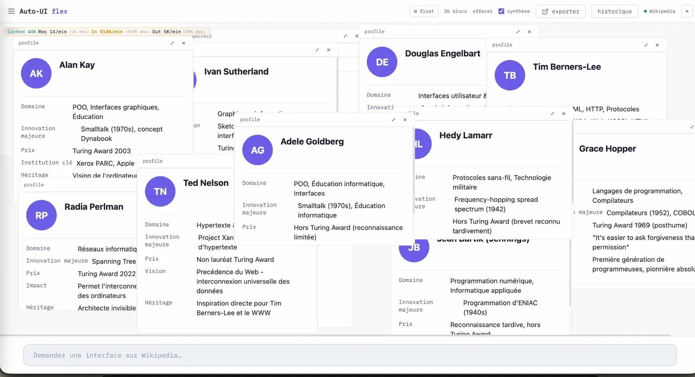
Task: Enable the float layout mode
Action: [424, 11]
